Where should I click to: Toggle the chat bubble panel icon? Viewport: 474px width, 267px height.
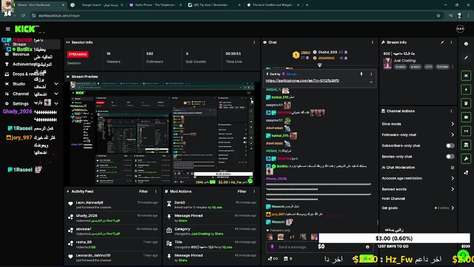(x=466, y=117)
